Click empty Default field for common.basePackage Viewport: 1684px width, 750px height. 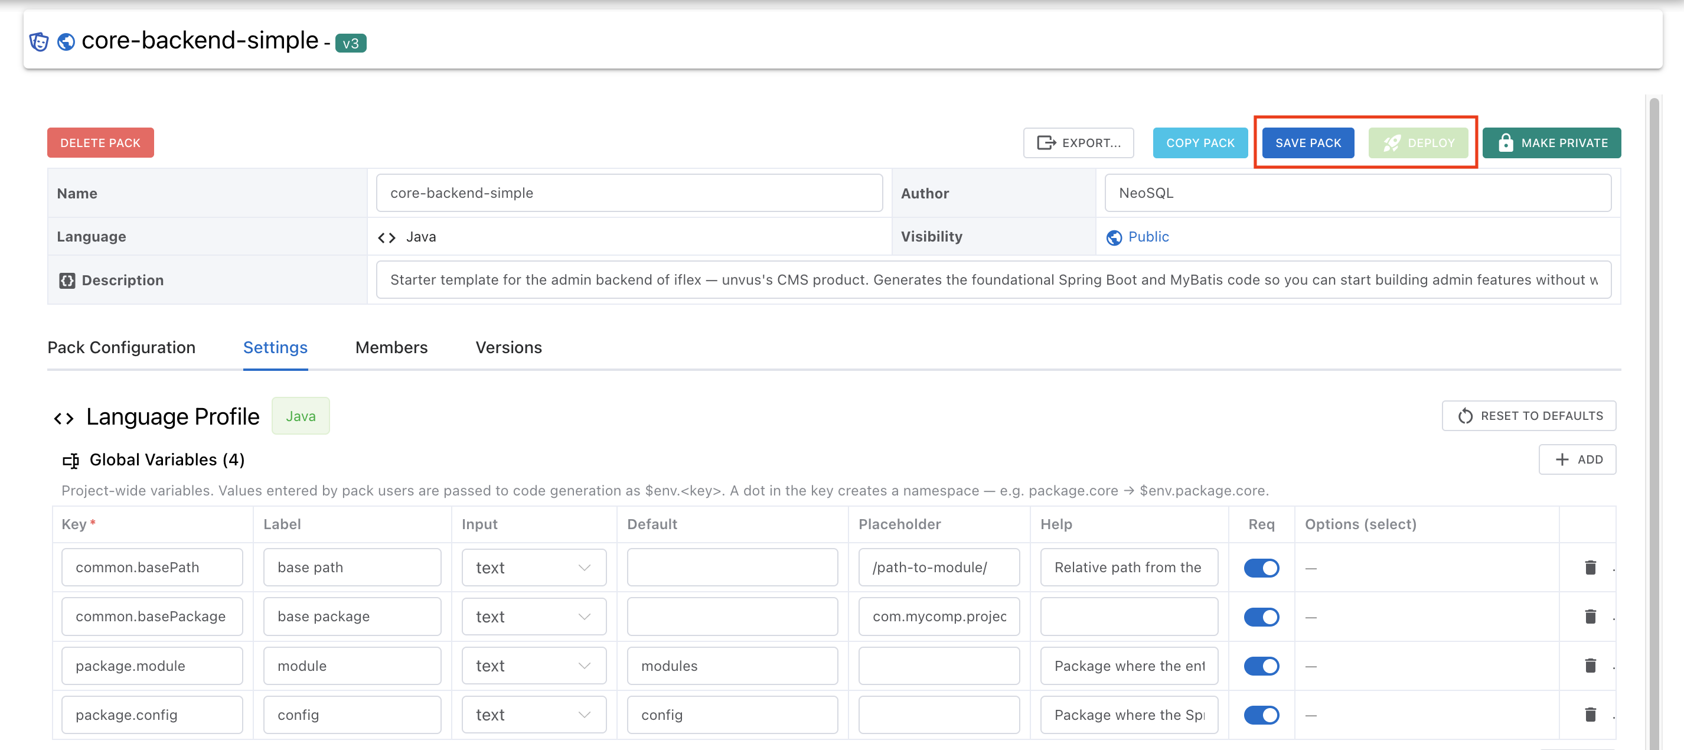(732, 617)
